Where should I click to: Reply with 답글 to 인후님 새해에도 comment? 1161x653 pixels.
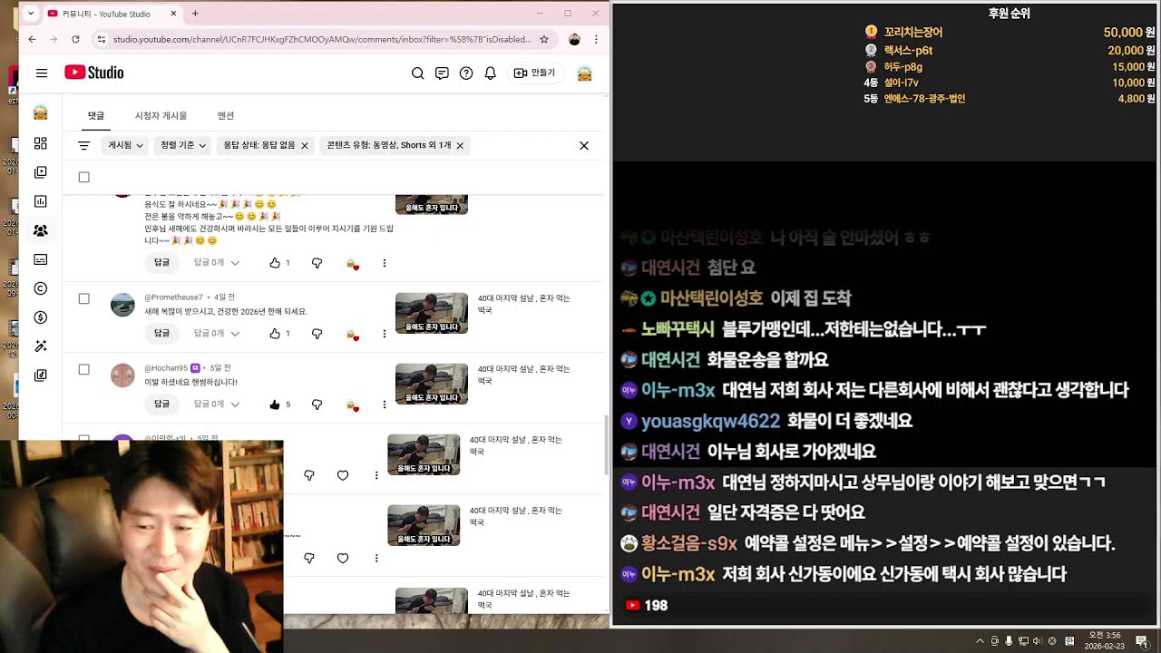(161, 263)
